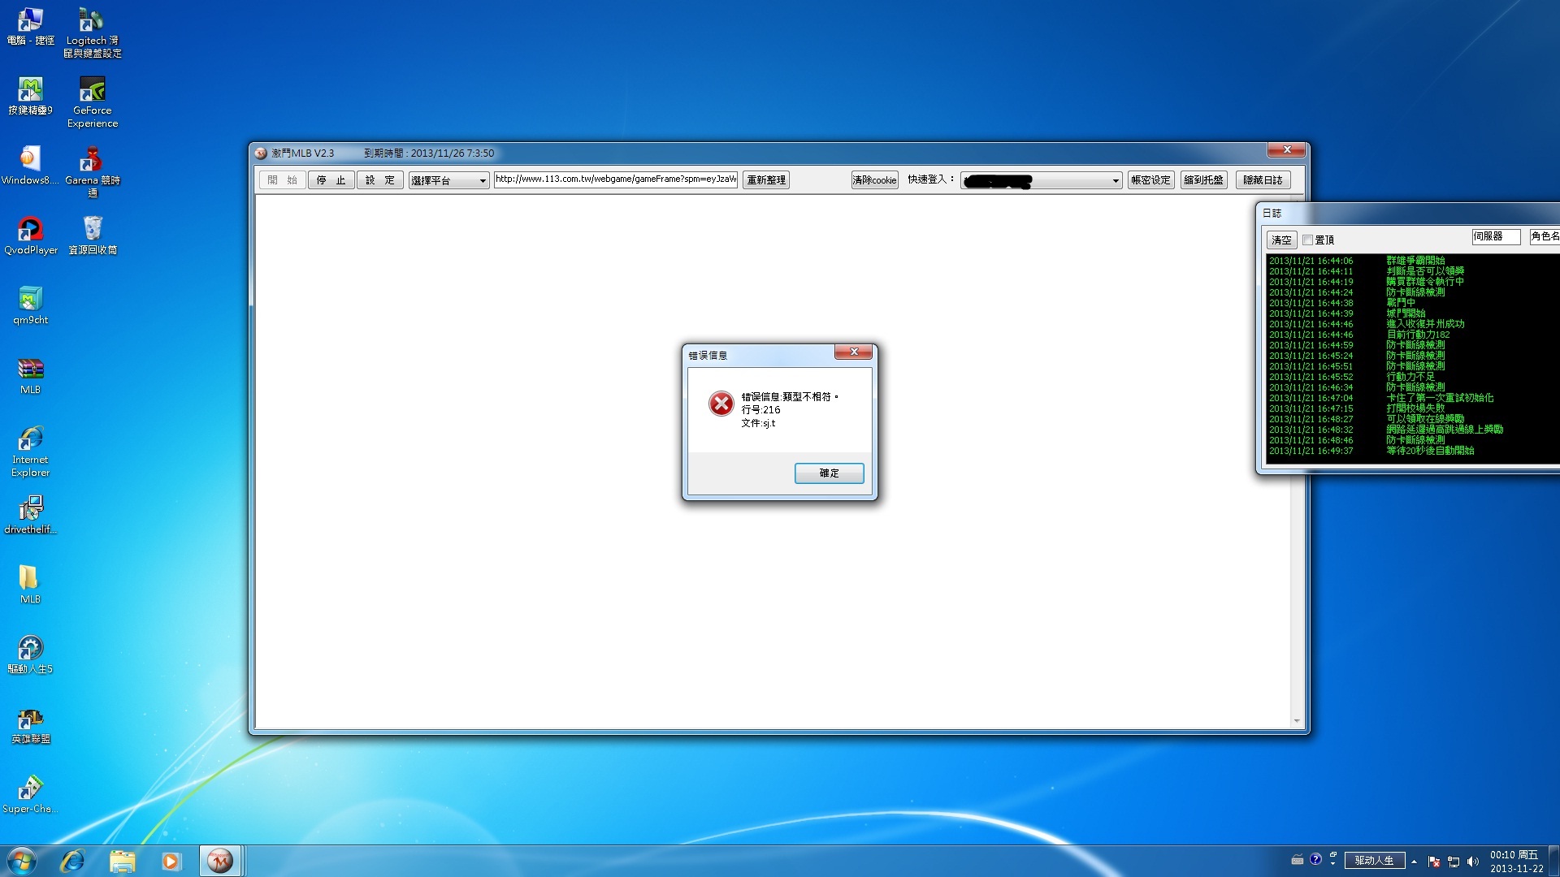Viewport: 1560px width, 877px height.
Task: Click the Show desktop button
Action: pyautogui.click(x=1554, y=861)
